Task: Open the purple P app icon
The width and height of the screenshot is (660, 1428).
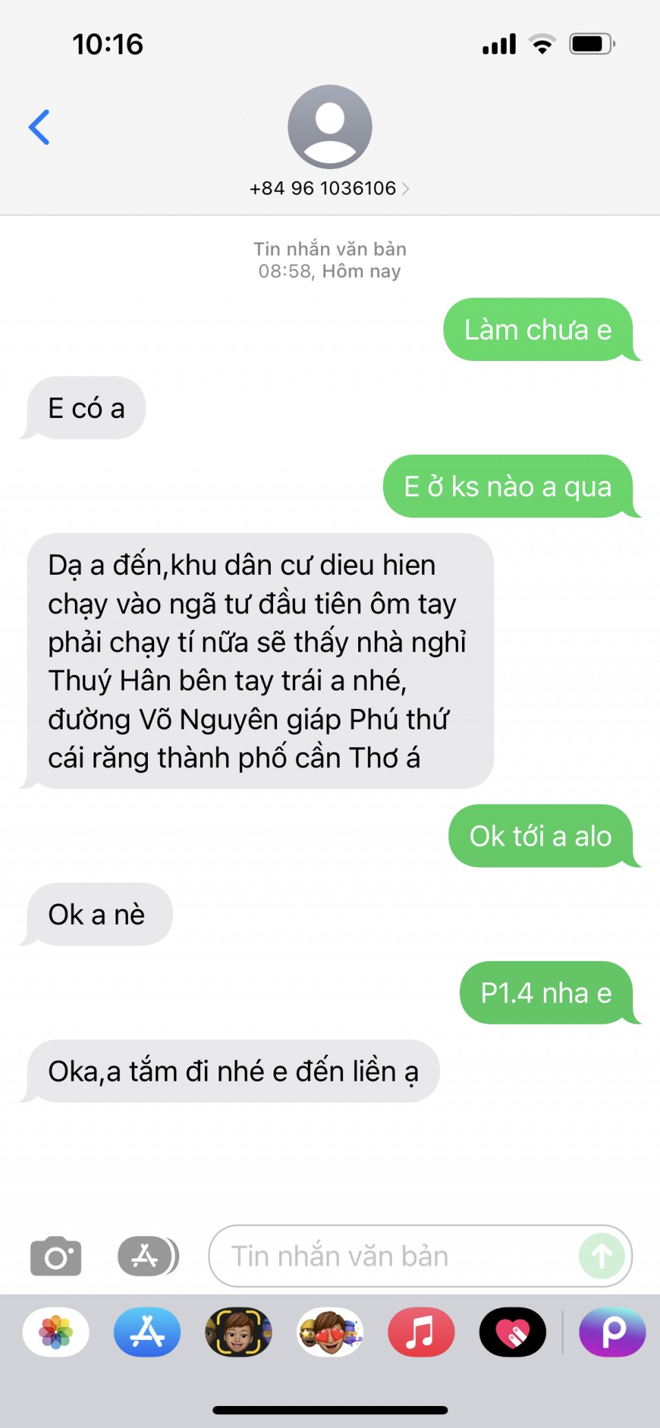Action: [x=613, y=1332]
